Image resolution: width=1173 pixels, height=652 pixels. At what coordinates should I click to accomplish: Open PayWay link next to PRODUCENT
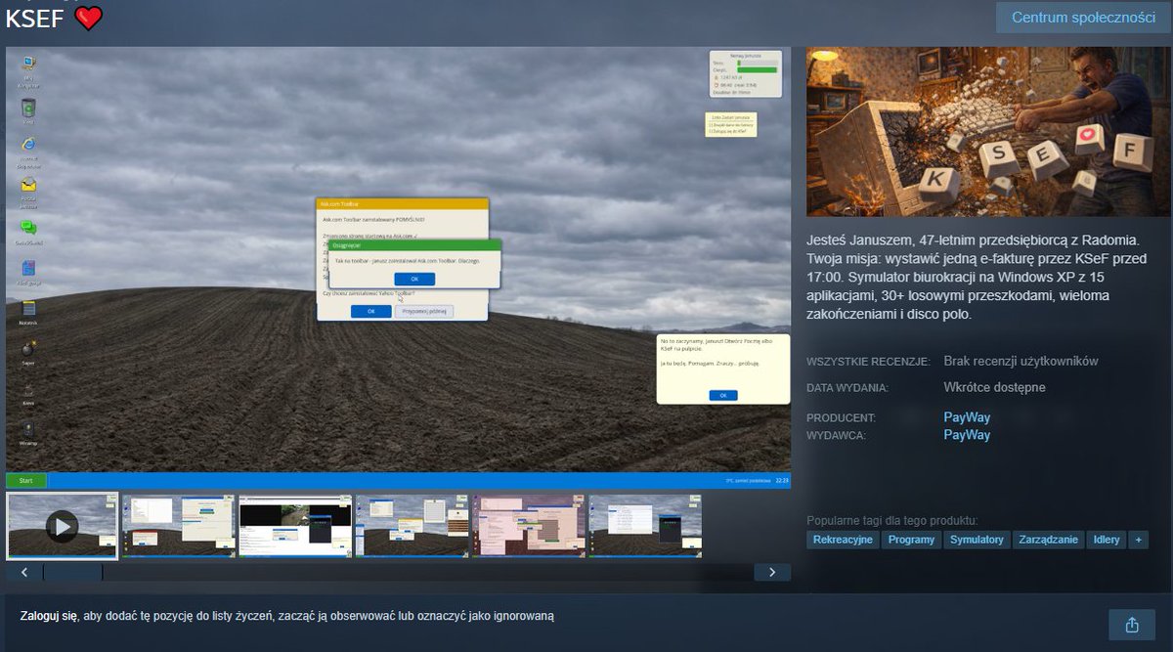coord(967,417)
